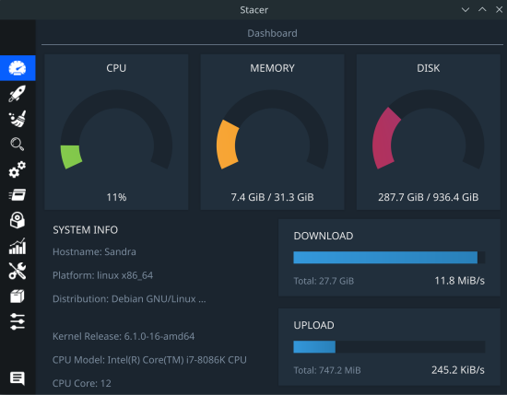Open Settings sliders icon

tap(18, 321)
